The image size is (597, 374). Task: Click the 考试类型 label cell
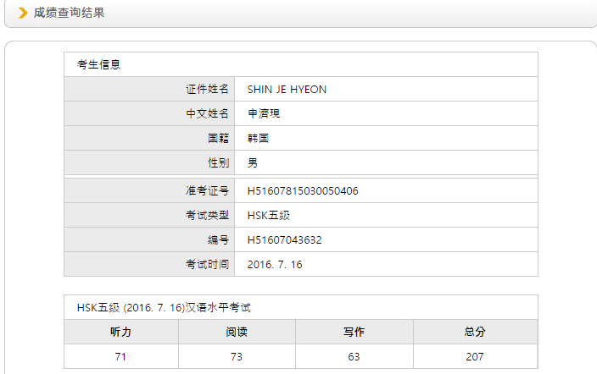tap(149, 215)
